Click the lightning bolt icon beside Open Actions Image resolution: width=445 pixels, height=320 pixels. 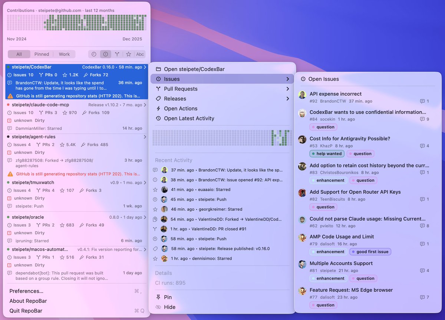tap(158, 109)
